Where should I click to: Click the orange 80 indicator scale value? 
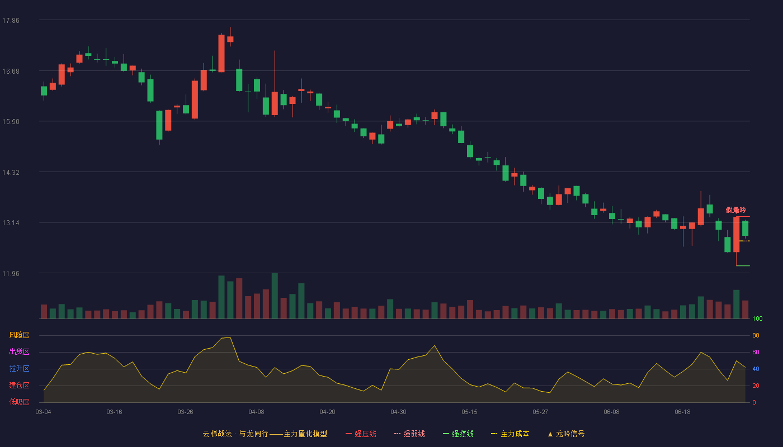[x=756, y=335]
